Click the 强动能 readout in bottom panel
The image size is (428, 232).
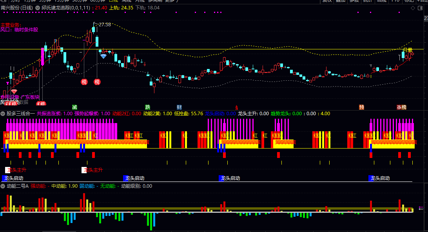(40, 186)
